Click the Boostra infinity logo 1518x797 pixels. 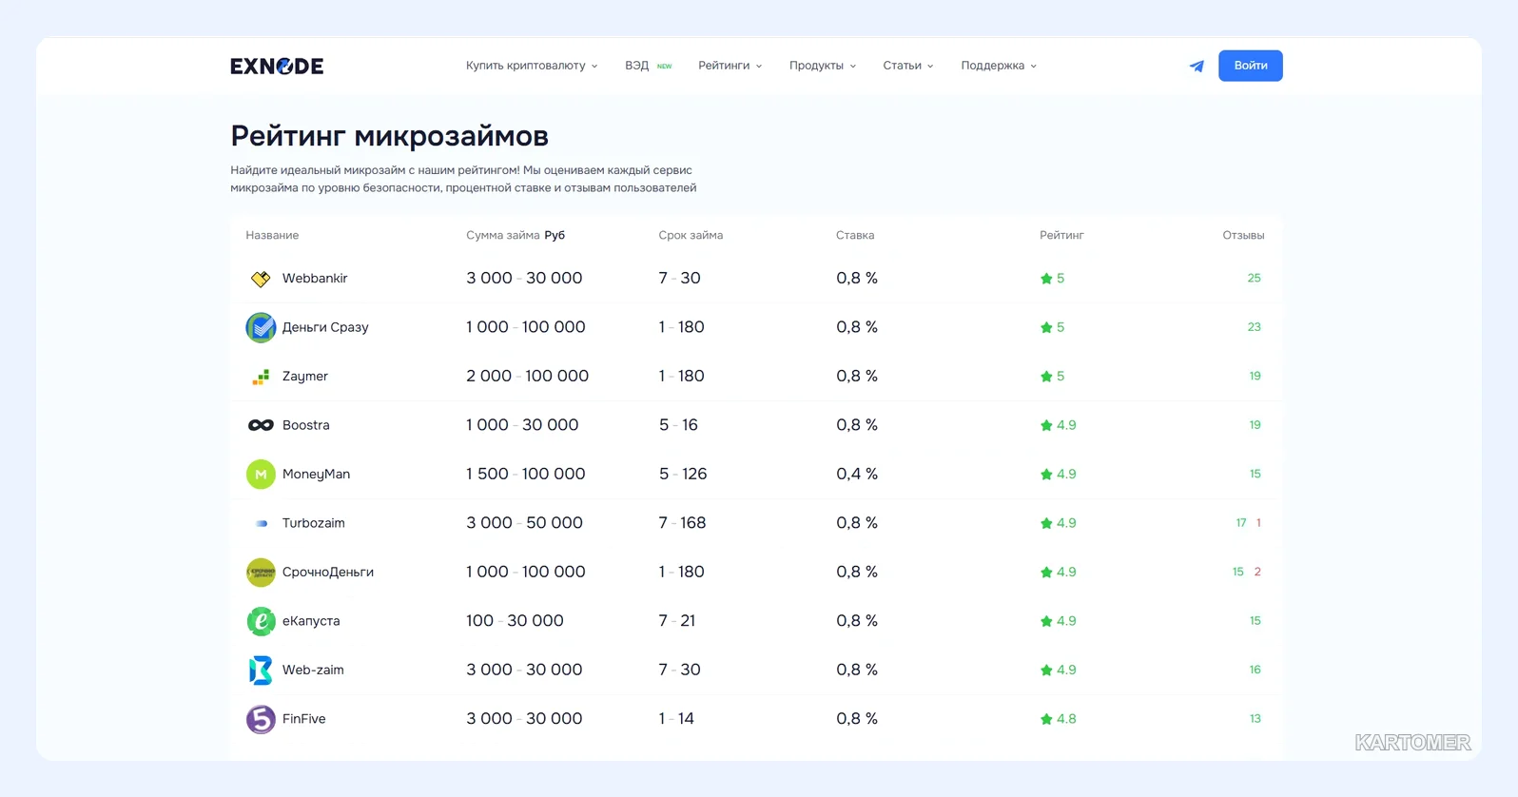[261, 425]
